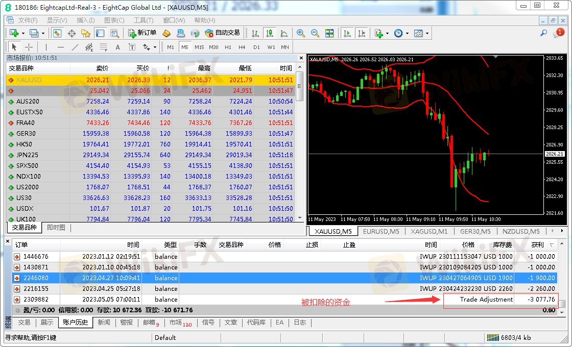Click the signals radio-wave icon

195,33
